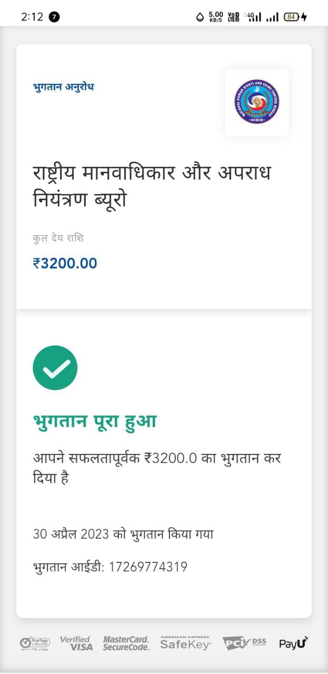Image resolution: width=328 pixels, height=674 pixels.
Task: Tap the status bar clock showing 2:12
Action: (x=32, y=17)
